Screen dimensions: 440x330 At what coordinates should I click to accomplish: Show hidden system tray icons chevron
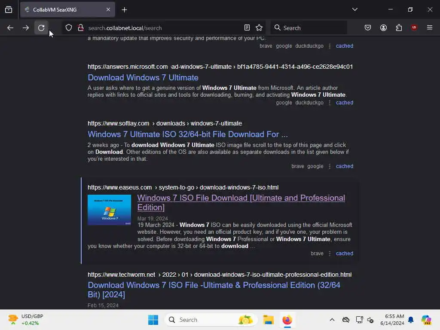coord(332,320)
